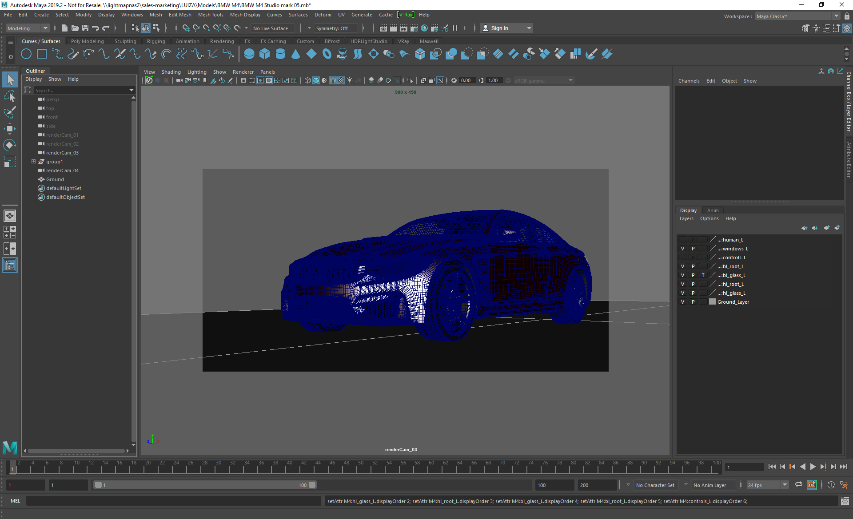
Task: Click the Open Scene folder icon
Action: [x=75, y=28]
